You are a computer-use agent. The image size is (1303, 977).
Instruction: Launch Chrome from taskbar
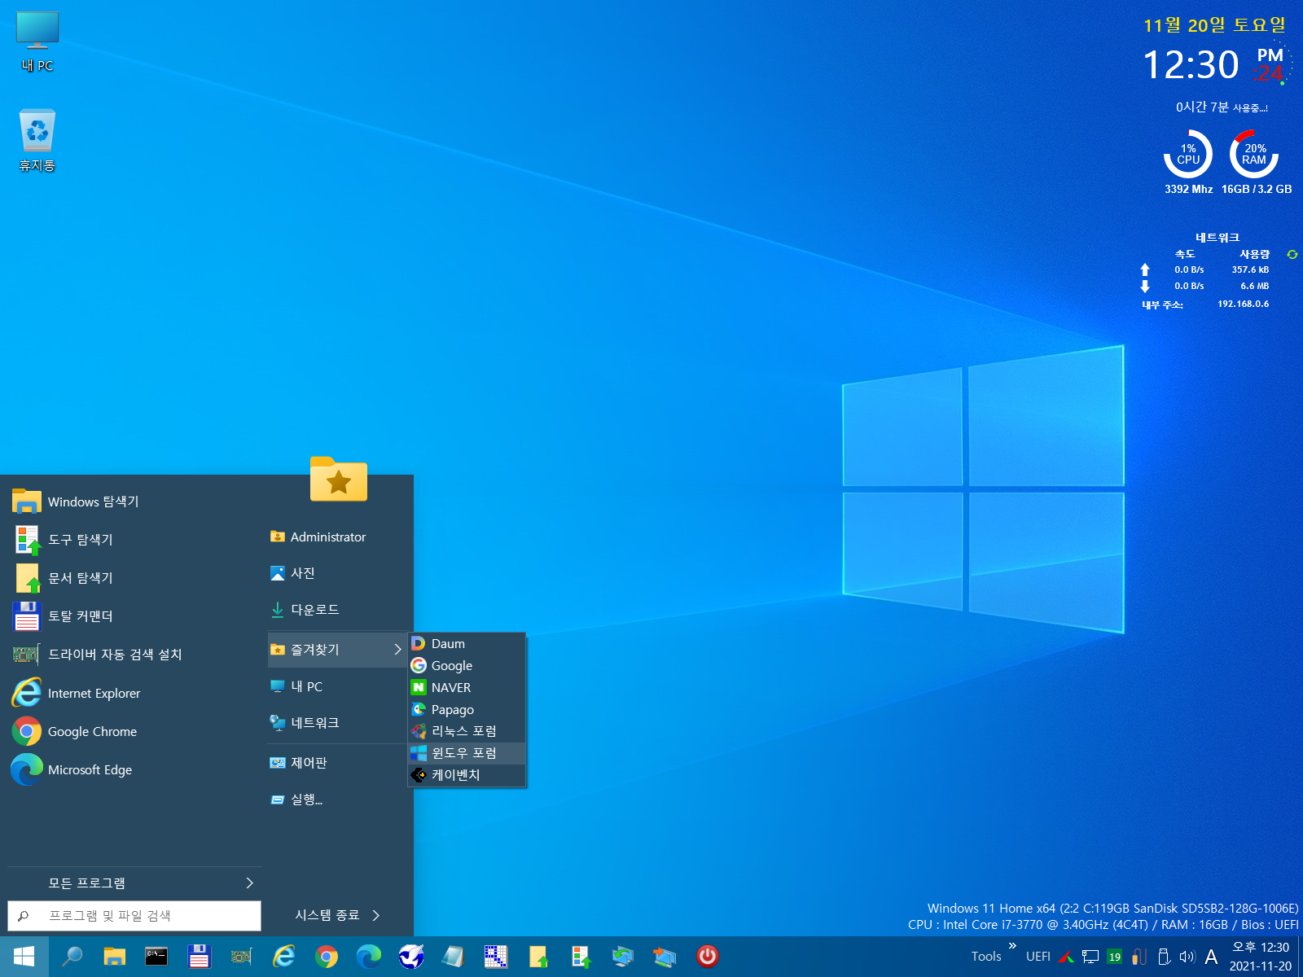pyautogui.click(x=327, y=957)
